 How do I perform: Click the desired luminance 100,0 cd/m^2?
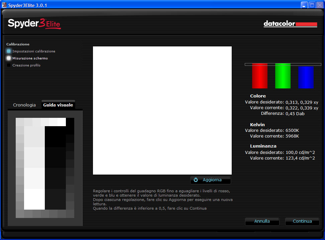tap(300, 153)
